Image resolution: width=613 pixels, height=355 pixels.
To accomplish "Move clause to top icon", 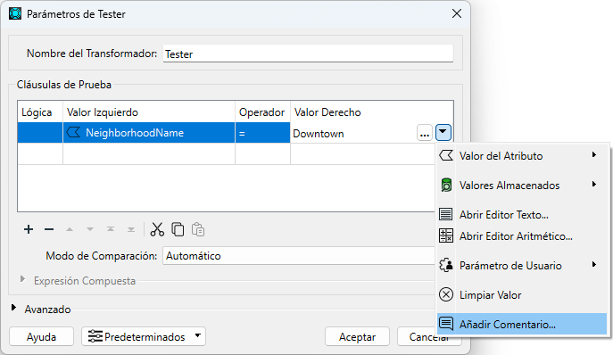I will point(111,229).
